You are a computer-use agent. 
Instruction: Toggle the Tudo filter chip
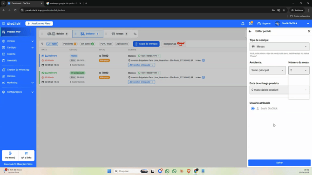(x=52, y=44)
